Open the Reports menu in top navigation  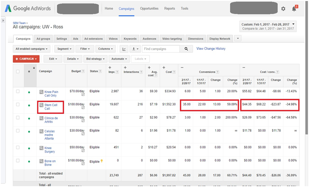pyautogui.click(x=169, y=9)
